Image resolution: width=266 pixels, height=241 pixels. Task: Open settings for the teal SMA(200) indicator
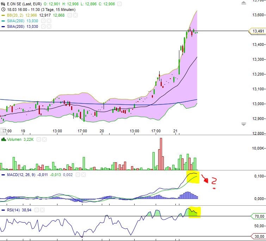43,21
